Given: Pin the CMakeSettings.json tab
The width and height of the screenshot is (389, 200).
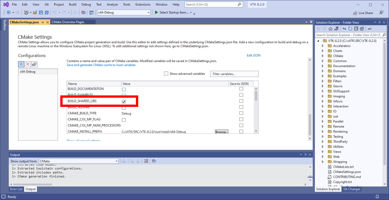Looking at the screenshot, I should pos(43,22).
